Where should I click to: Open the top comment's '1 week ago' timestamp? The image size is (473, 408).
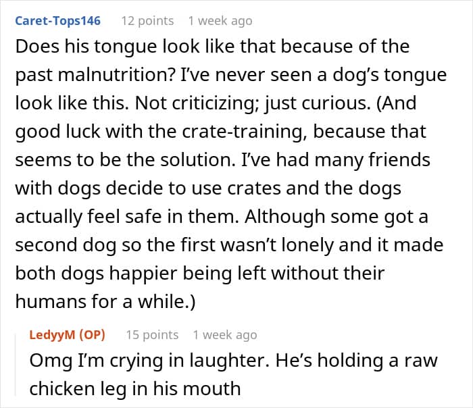220,21
